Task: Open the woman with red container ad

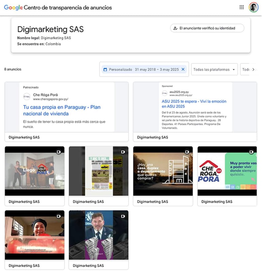Action: (34, 235)
